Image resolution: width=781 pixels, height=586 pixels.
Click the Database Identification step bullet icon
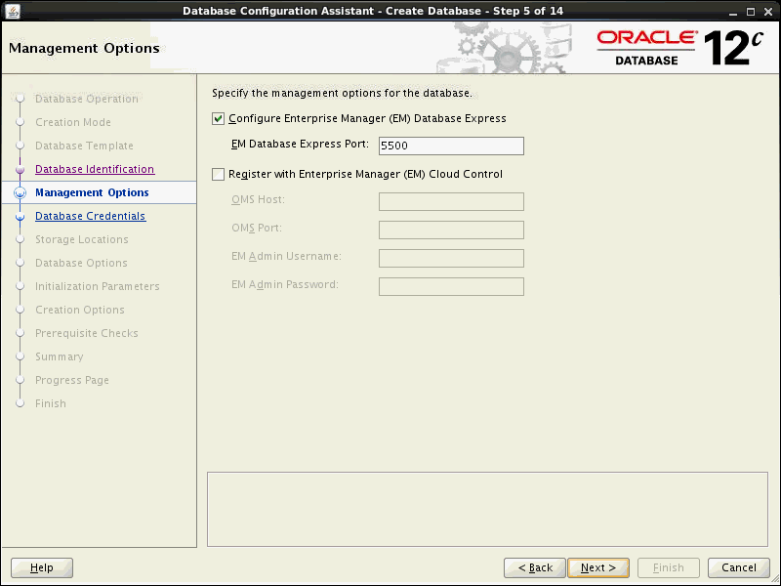(20, 169)
